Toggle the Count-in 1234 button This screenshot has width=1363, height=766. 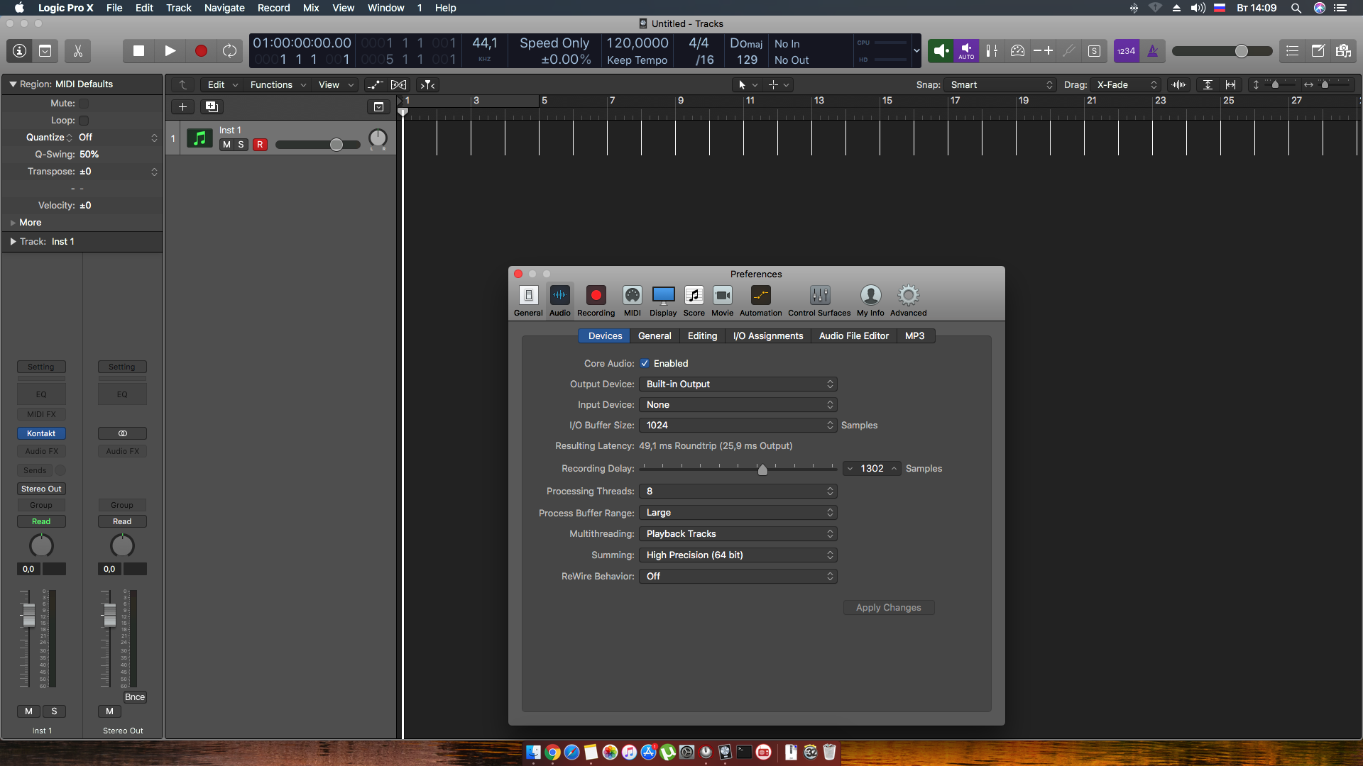pos(1126,51)
